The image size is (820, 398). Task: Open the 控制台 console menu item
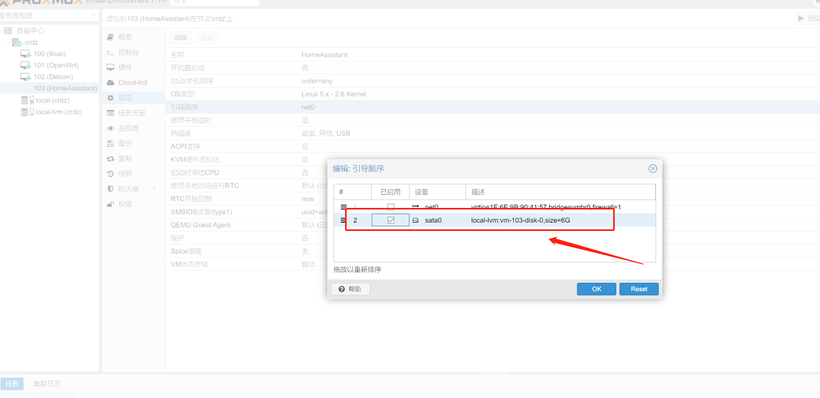point(128,52)
